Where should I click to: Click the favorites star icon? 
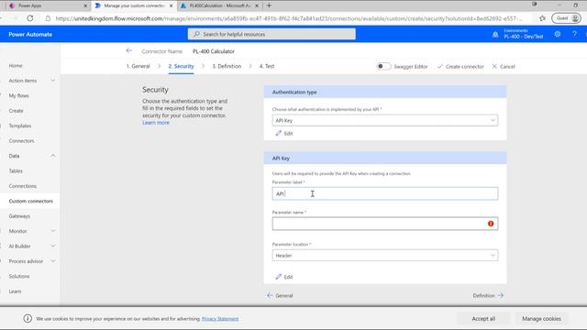[542, 18]
